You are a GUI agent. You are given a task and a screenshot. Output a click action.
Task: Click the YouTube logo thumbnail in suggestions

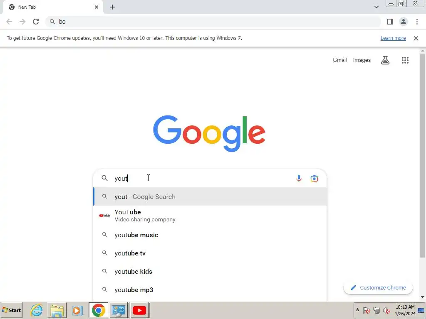[104, 216]
